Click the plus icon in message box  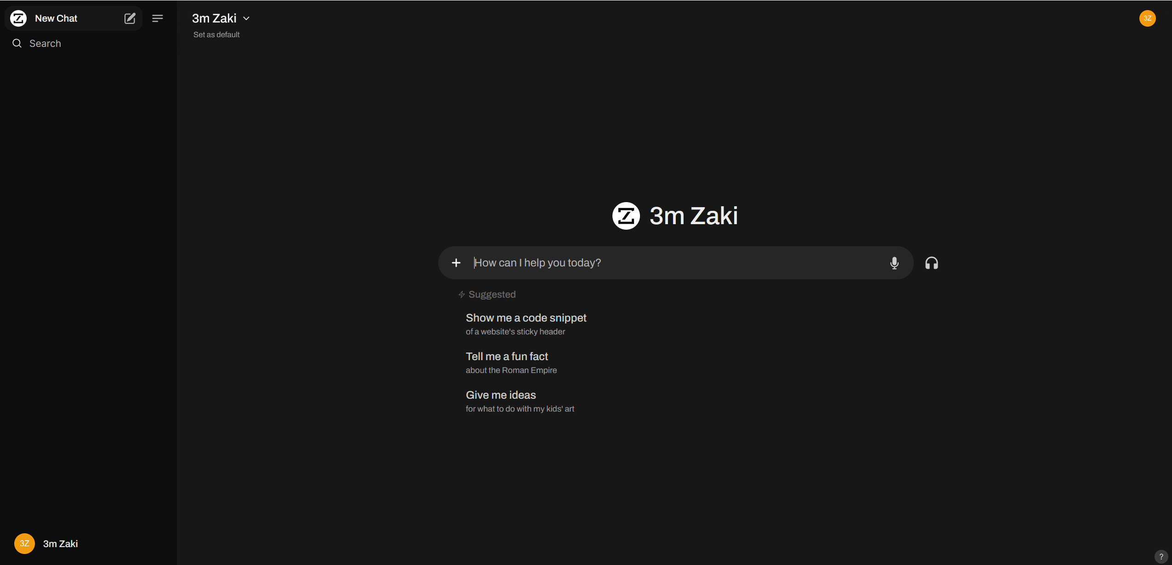[456, 263]
